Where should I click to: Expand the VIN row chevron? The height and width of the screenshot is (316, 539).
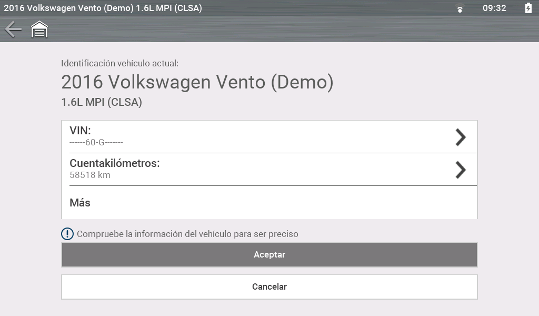click(461, 137)
